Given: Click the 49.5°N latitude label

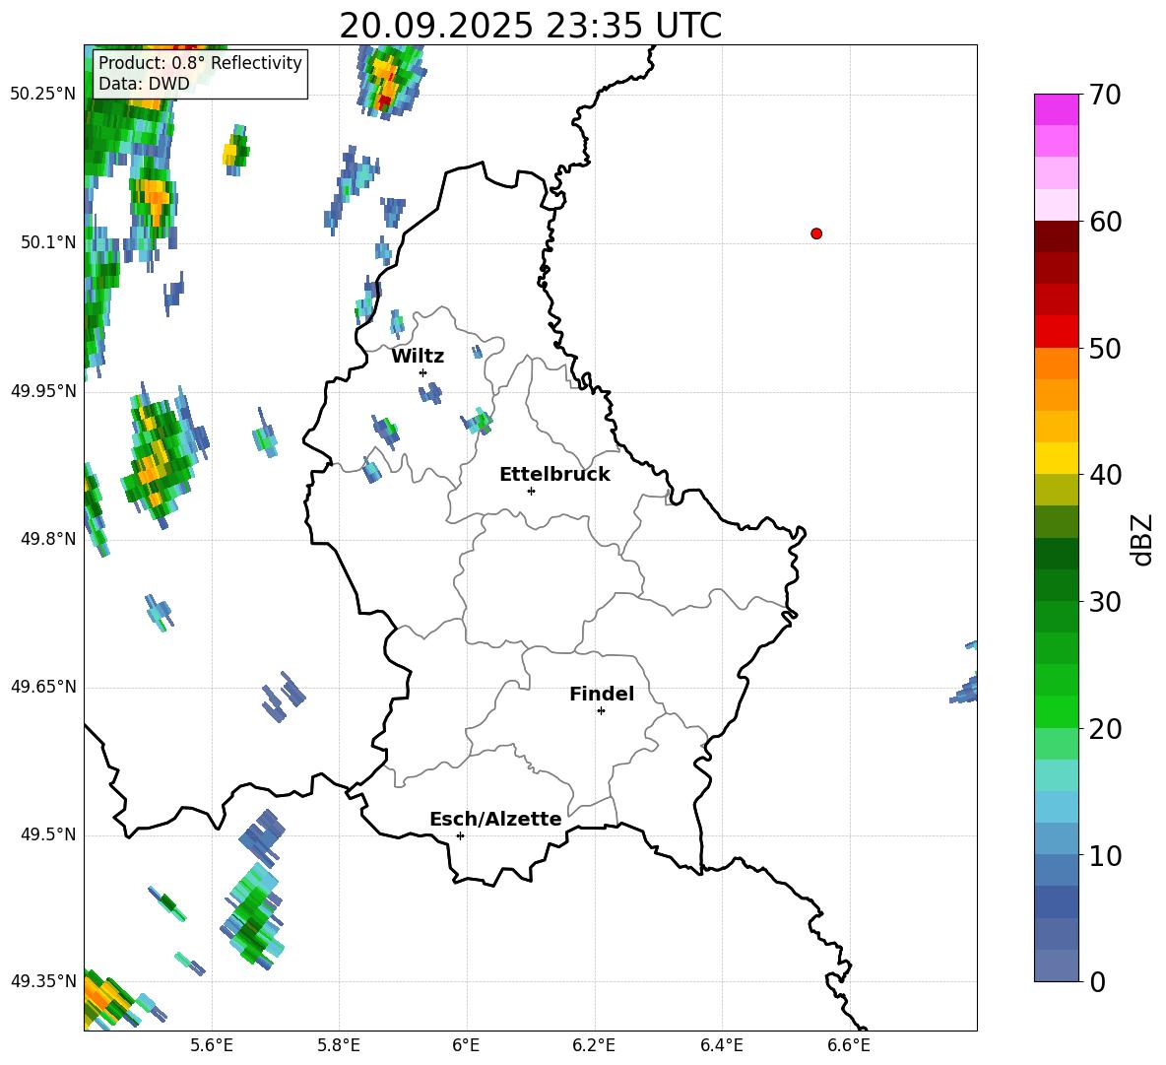Looking at the screenshot, I should click(48, 834).
